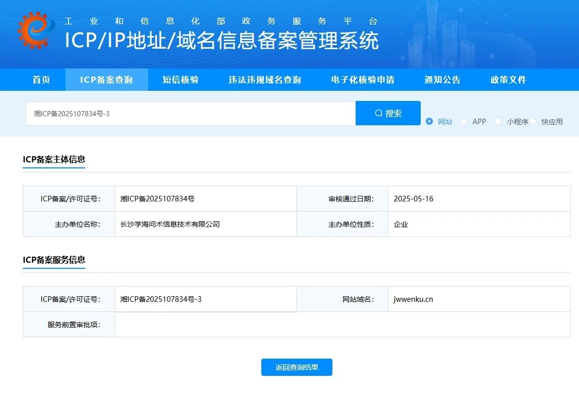The height and width of the screenshot is (420, 579).
Task: Click the 主办单位性质 label
Action: coord(351,224)
